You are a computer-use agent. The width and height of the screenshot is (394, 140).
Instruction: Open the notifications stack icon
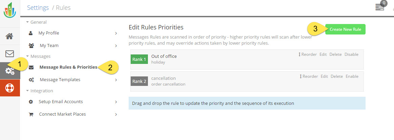380,7
